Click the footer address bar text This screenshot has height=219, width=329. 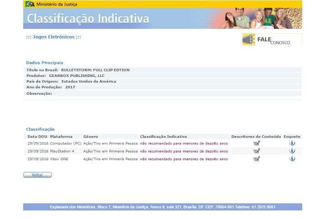162,207
